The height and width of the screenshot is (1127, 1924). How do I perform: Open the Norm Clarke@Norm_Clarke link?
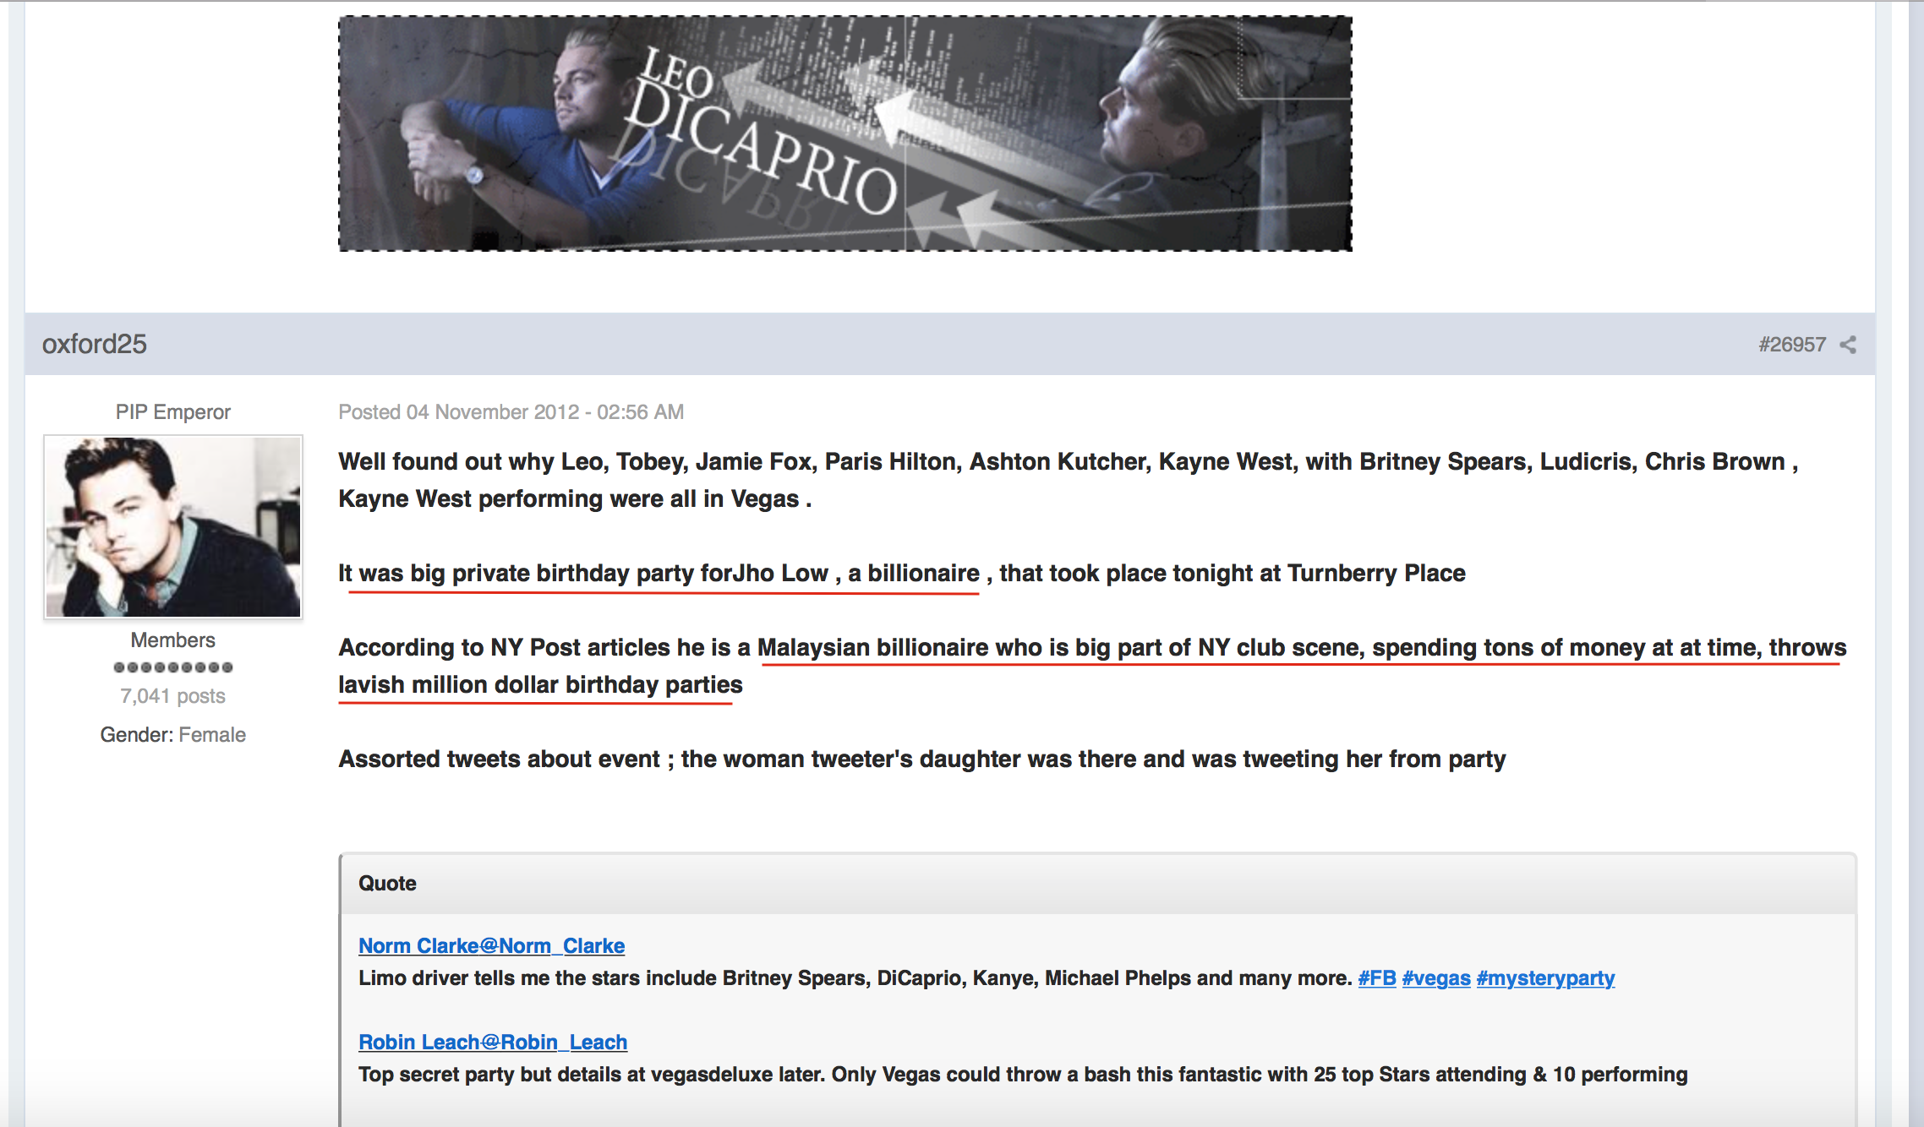point(491,945)
